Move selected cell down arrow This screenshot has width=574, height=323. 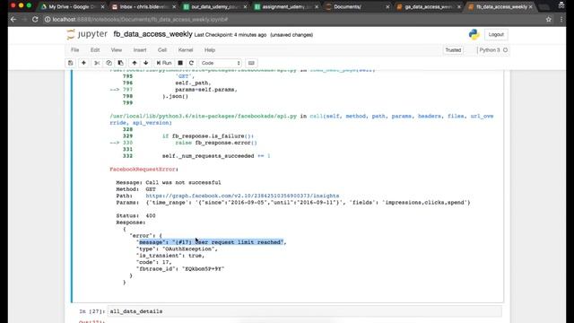click(x=145, y=63)
